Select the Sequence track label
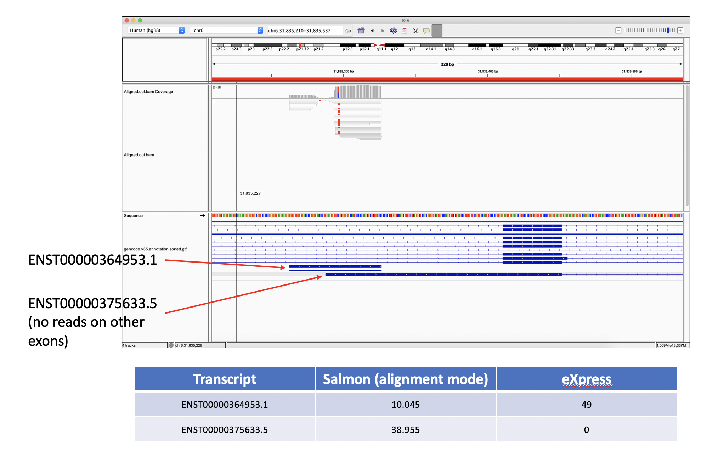Screen dimensions: 707x457 click(x=133, y=215)
